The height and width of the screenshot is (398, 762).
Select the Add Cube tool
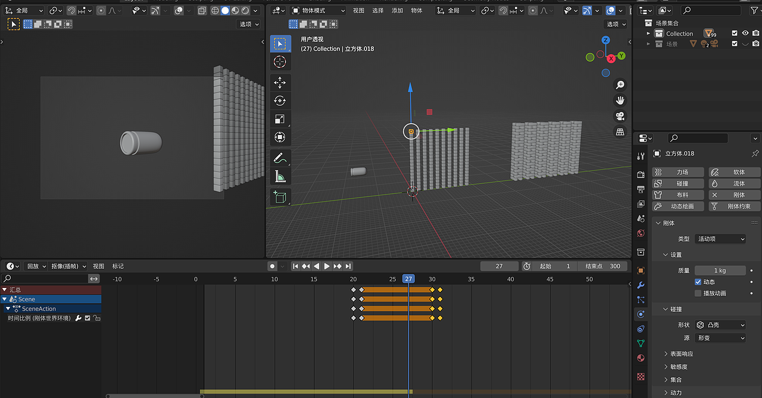pyautogui.click(x=280, y=196)
